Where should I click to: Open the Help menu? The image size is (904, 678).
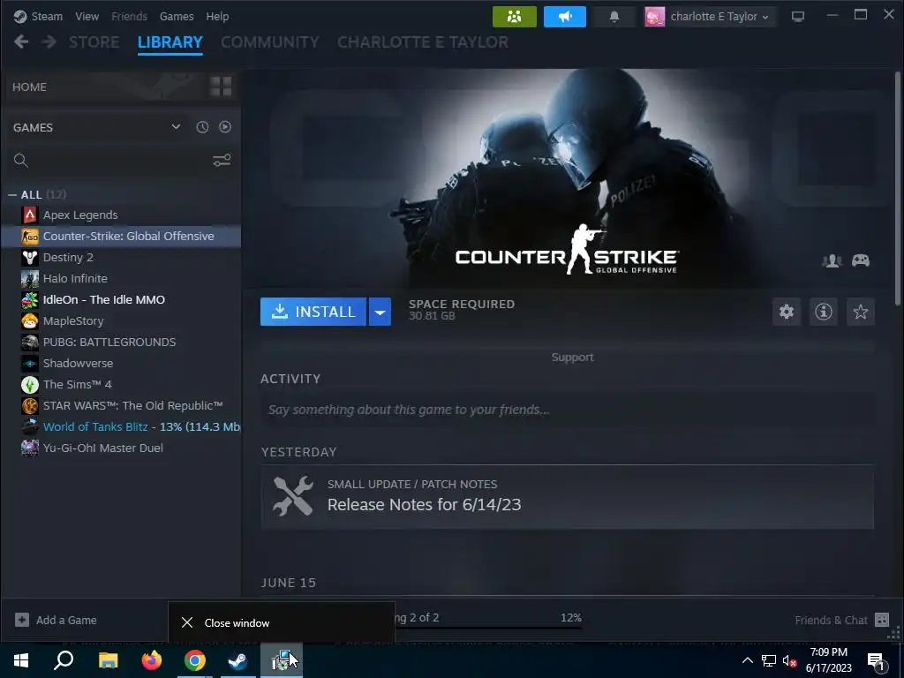click(x=217, y=16)
